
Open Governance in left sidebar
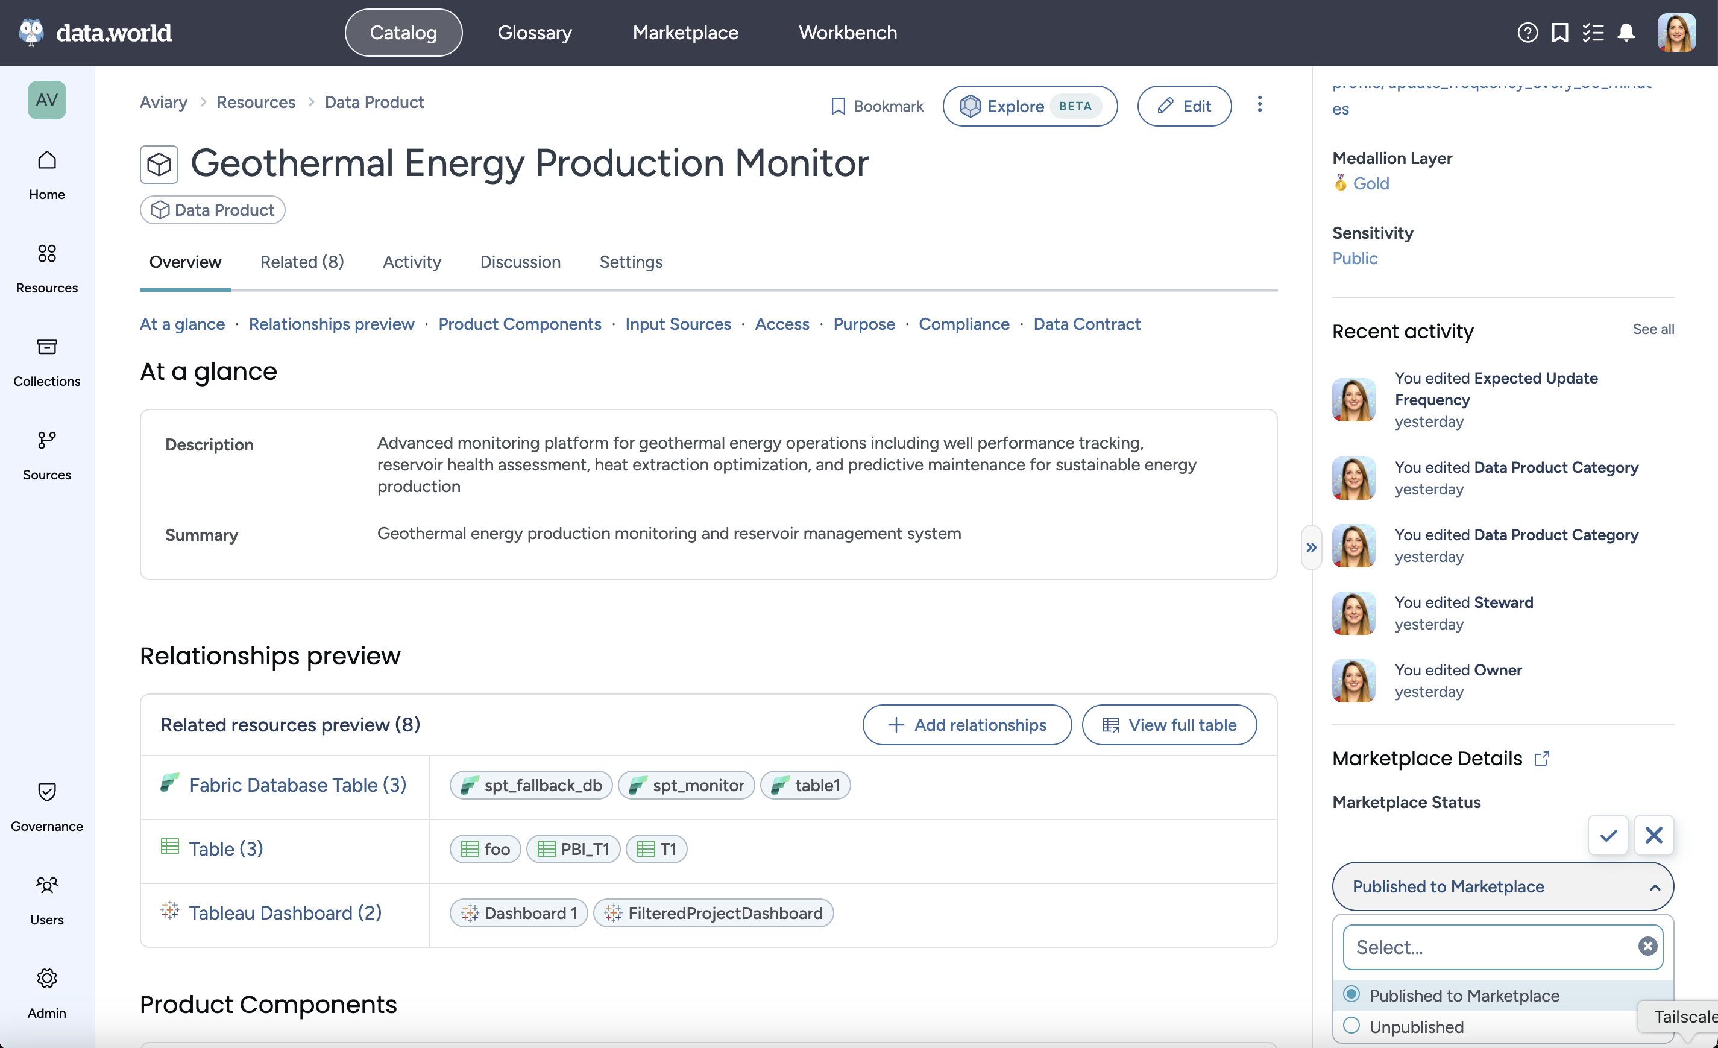46,807
